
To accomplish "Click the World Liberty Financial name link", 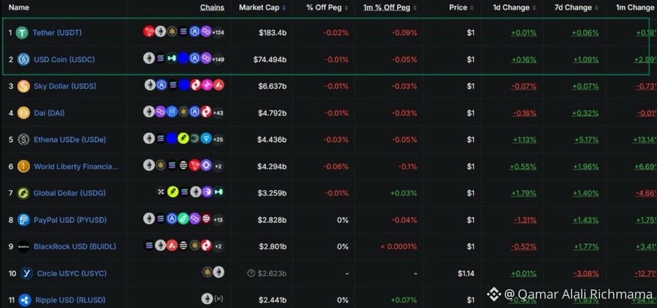I will coord(76,166).
